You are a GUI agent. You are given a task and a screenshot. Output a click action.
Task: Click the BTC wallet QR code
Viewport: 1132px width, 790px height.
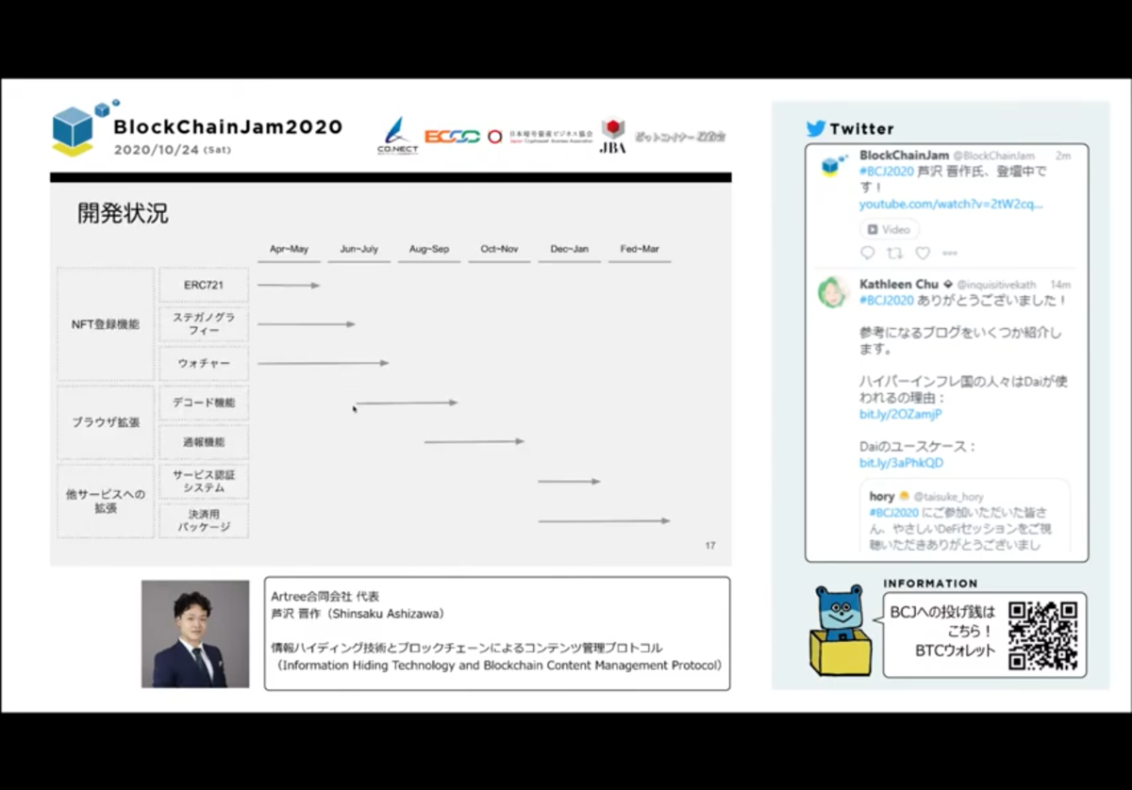pyautogui.click(x=1042, y=635)
